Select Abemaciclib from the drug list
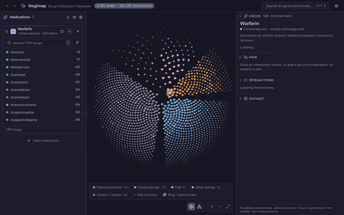 pyautogui.click(x=43, y=59)
